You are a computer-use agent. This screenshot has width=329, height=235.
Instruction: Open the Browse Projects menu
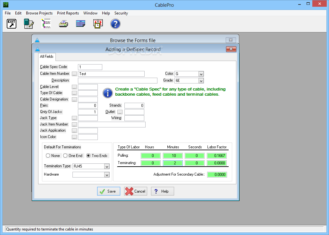[39, 13]
